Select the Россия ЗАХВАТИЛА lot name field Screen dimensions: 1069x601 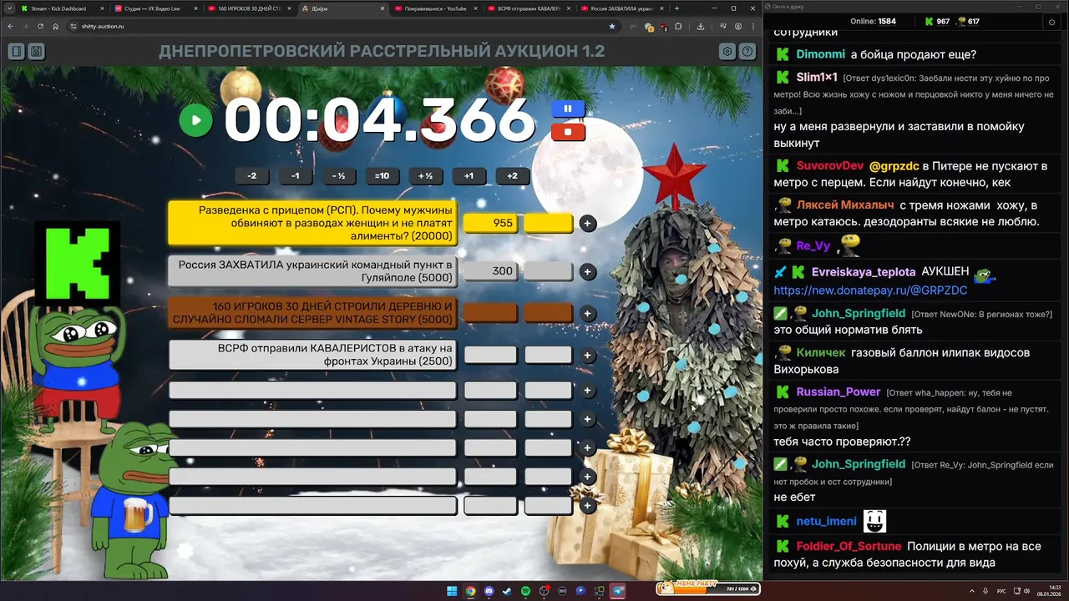[x=312, y=271]
